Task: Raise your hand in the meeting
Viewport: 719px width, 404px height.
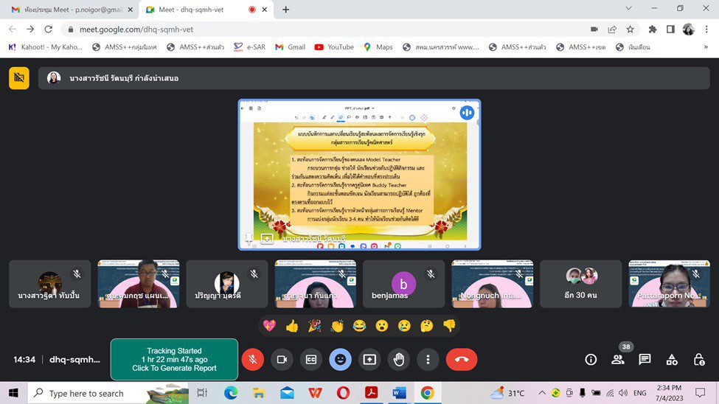Action: [x=399, y=360]
